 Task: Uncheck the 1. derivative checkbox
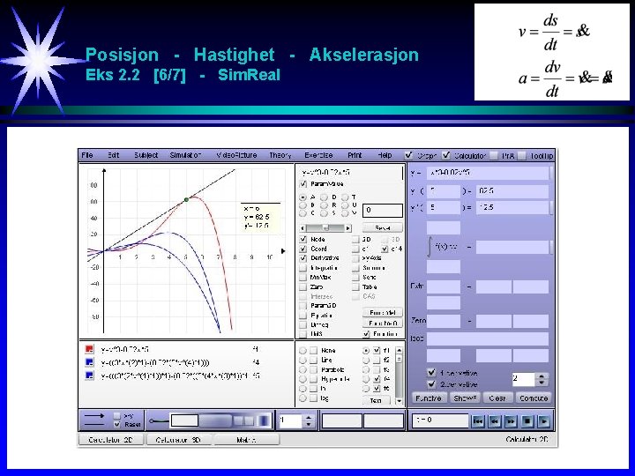(x=431, y=372)
